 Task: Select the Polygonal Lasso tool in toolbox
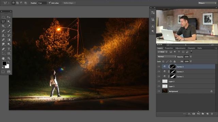pyautogui.click(x=3, y=22)
